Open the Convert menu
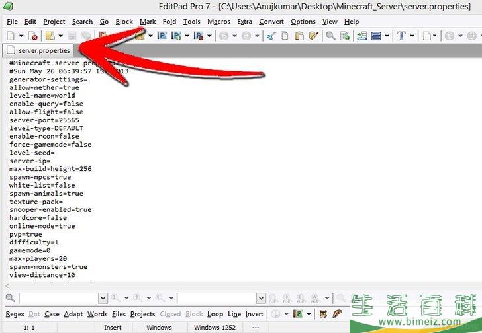 (x=271, y=21)
